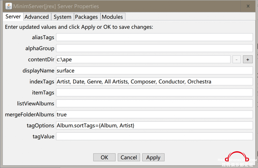Open the Modules tab
258x168 pixels.
click(112, 17)
